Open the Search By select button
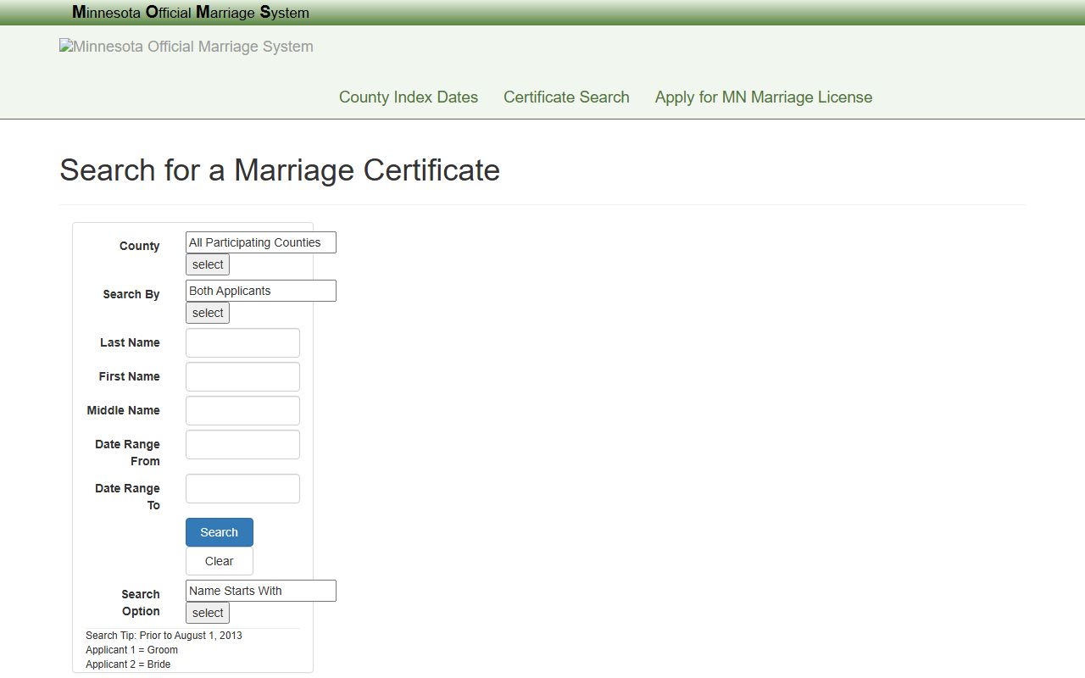The width and height of the screenshot is (1085, 678). point(208,313)
